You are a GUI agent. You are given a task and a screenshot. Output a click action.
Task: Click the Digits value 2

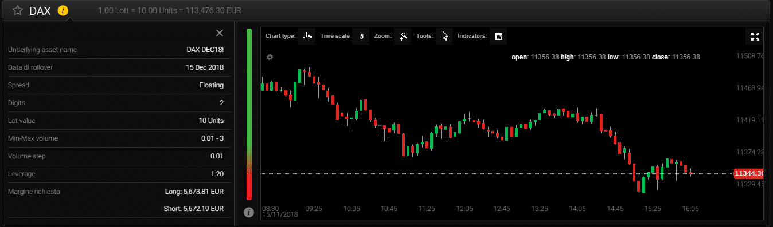[221, 103]
